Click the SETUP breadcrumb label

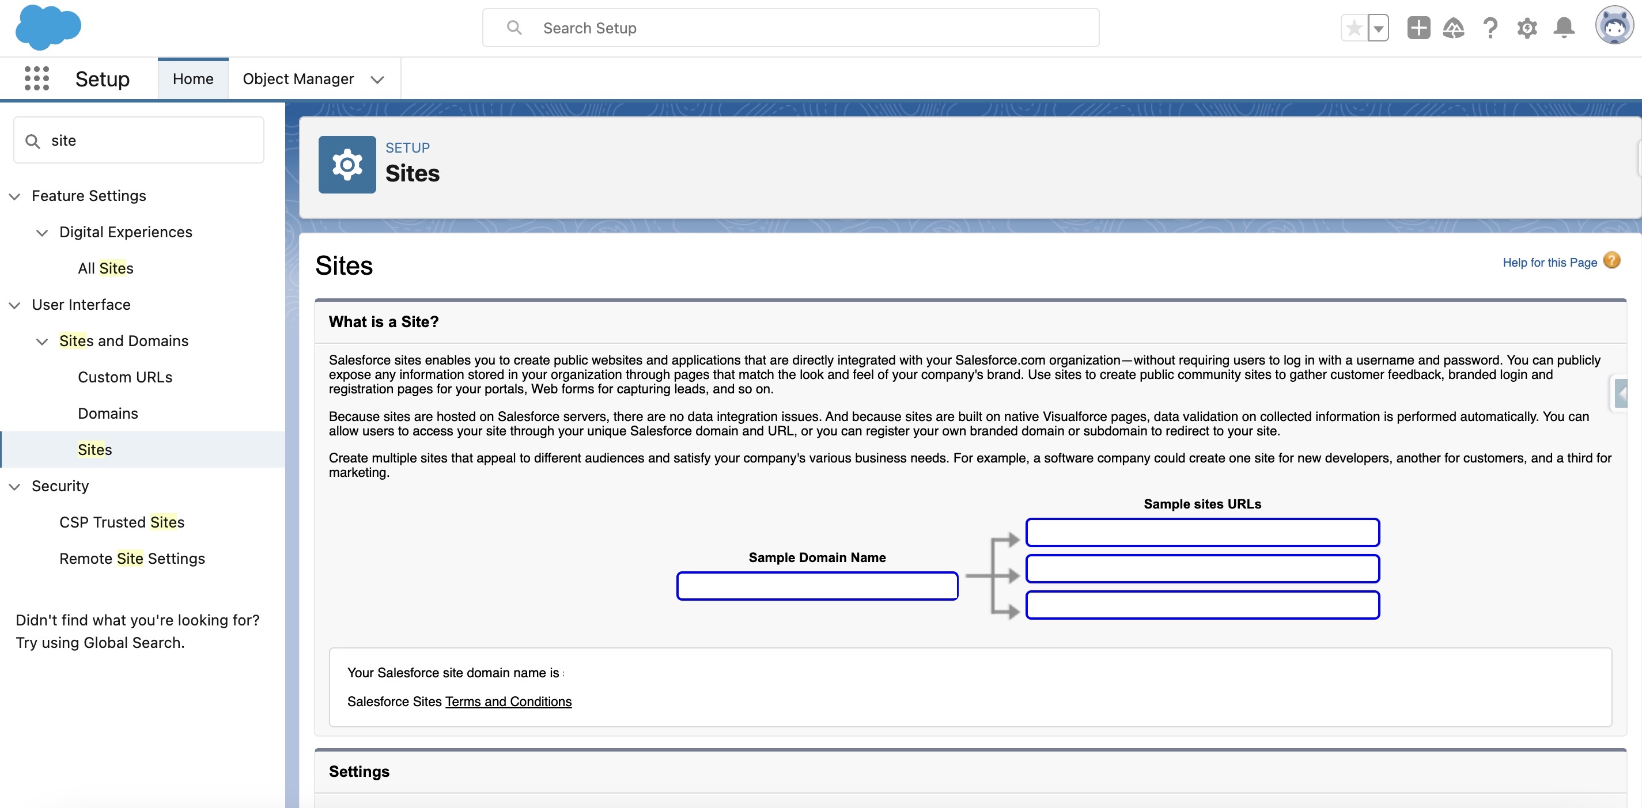point(407,147)
